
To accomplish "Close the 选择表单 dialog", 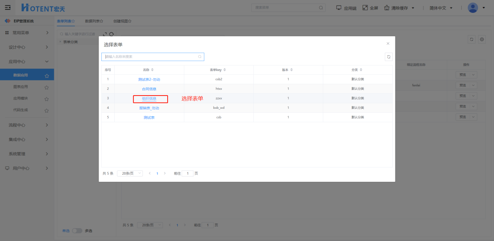I will [388, 44].
